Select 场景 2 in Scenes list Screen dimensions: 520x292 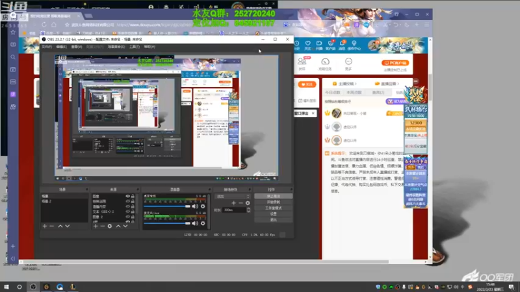click(64, 201)
